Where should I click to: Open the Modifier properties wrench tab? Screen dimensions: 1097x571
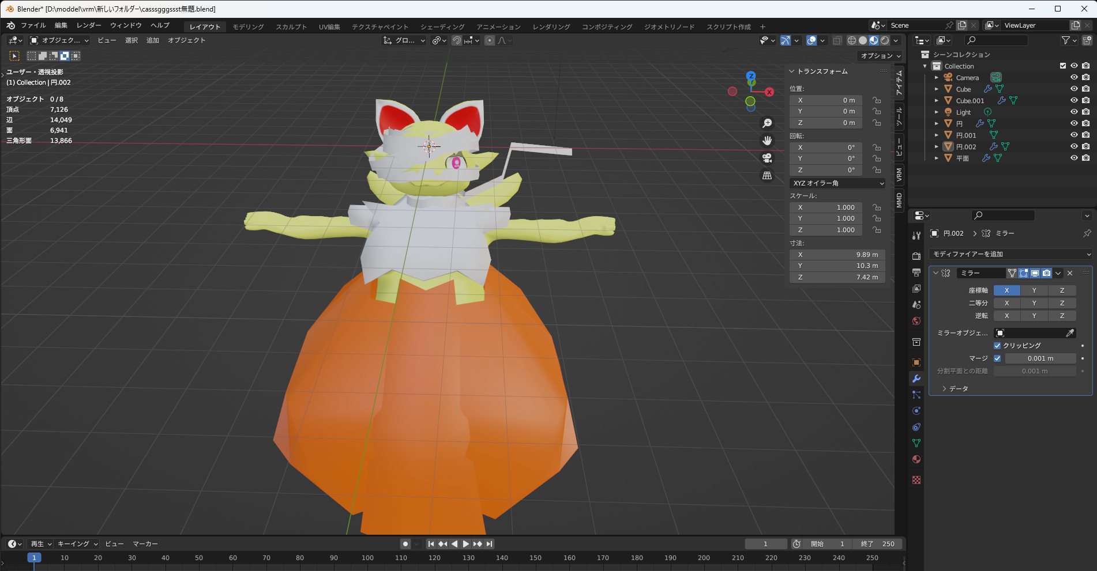point(916,379)
